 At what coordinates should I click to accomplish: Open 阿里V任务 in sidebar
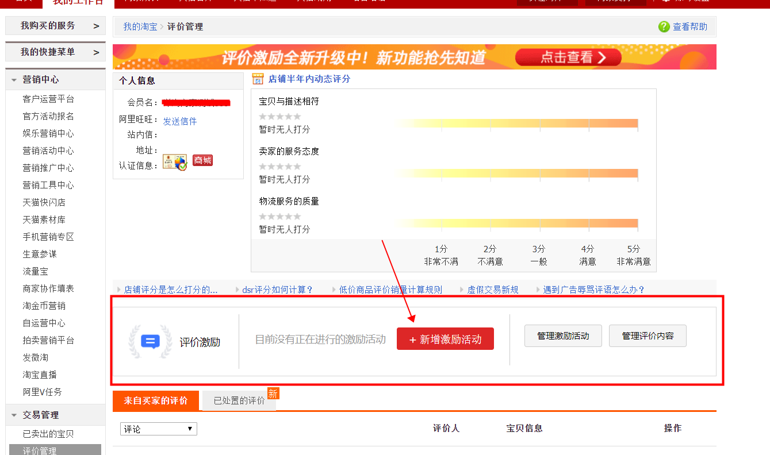click(42, 392)
